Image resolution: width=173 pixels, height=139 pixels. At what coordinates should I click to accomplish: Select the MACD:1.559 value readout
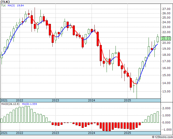coord(30,104)
